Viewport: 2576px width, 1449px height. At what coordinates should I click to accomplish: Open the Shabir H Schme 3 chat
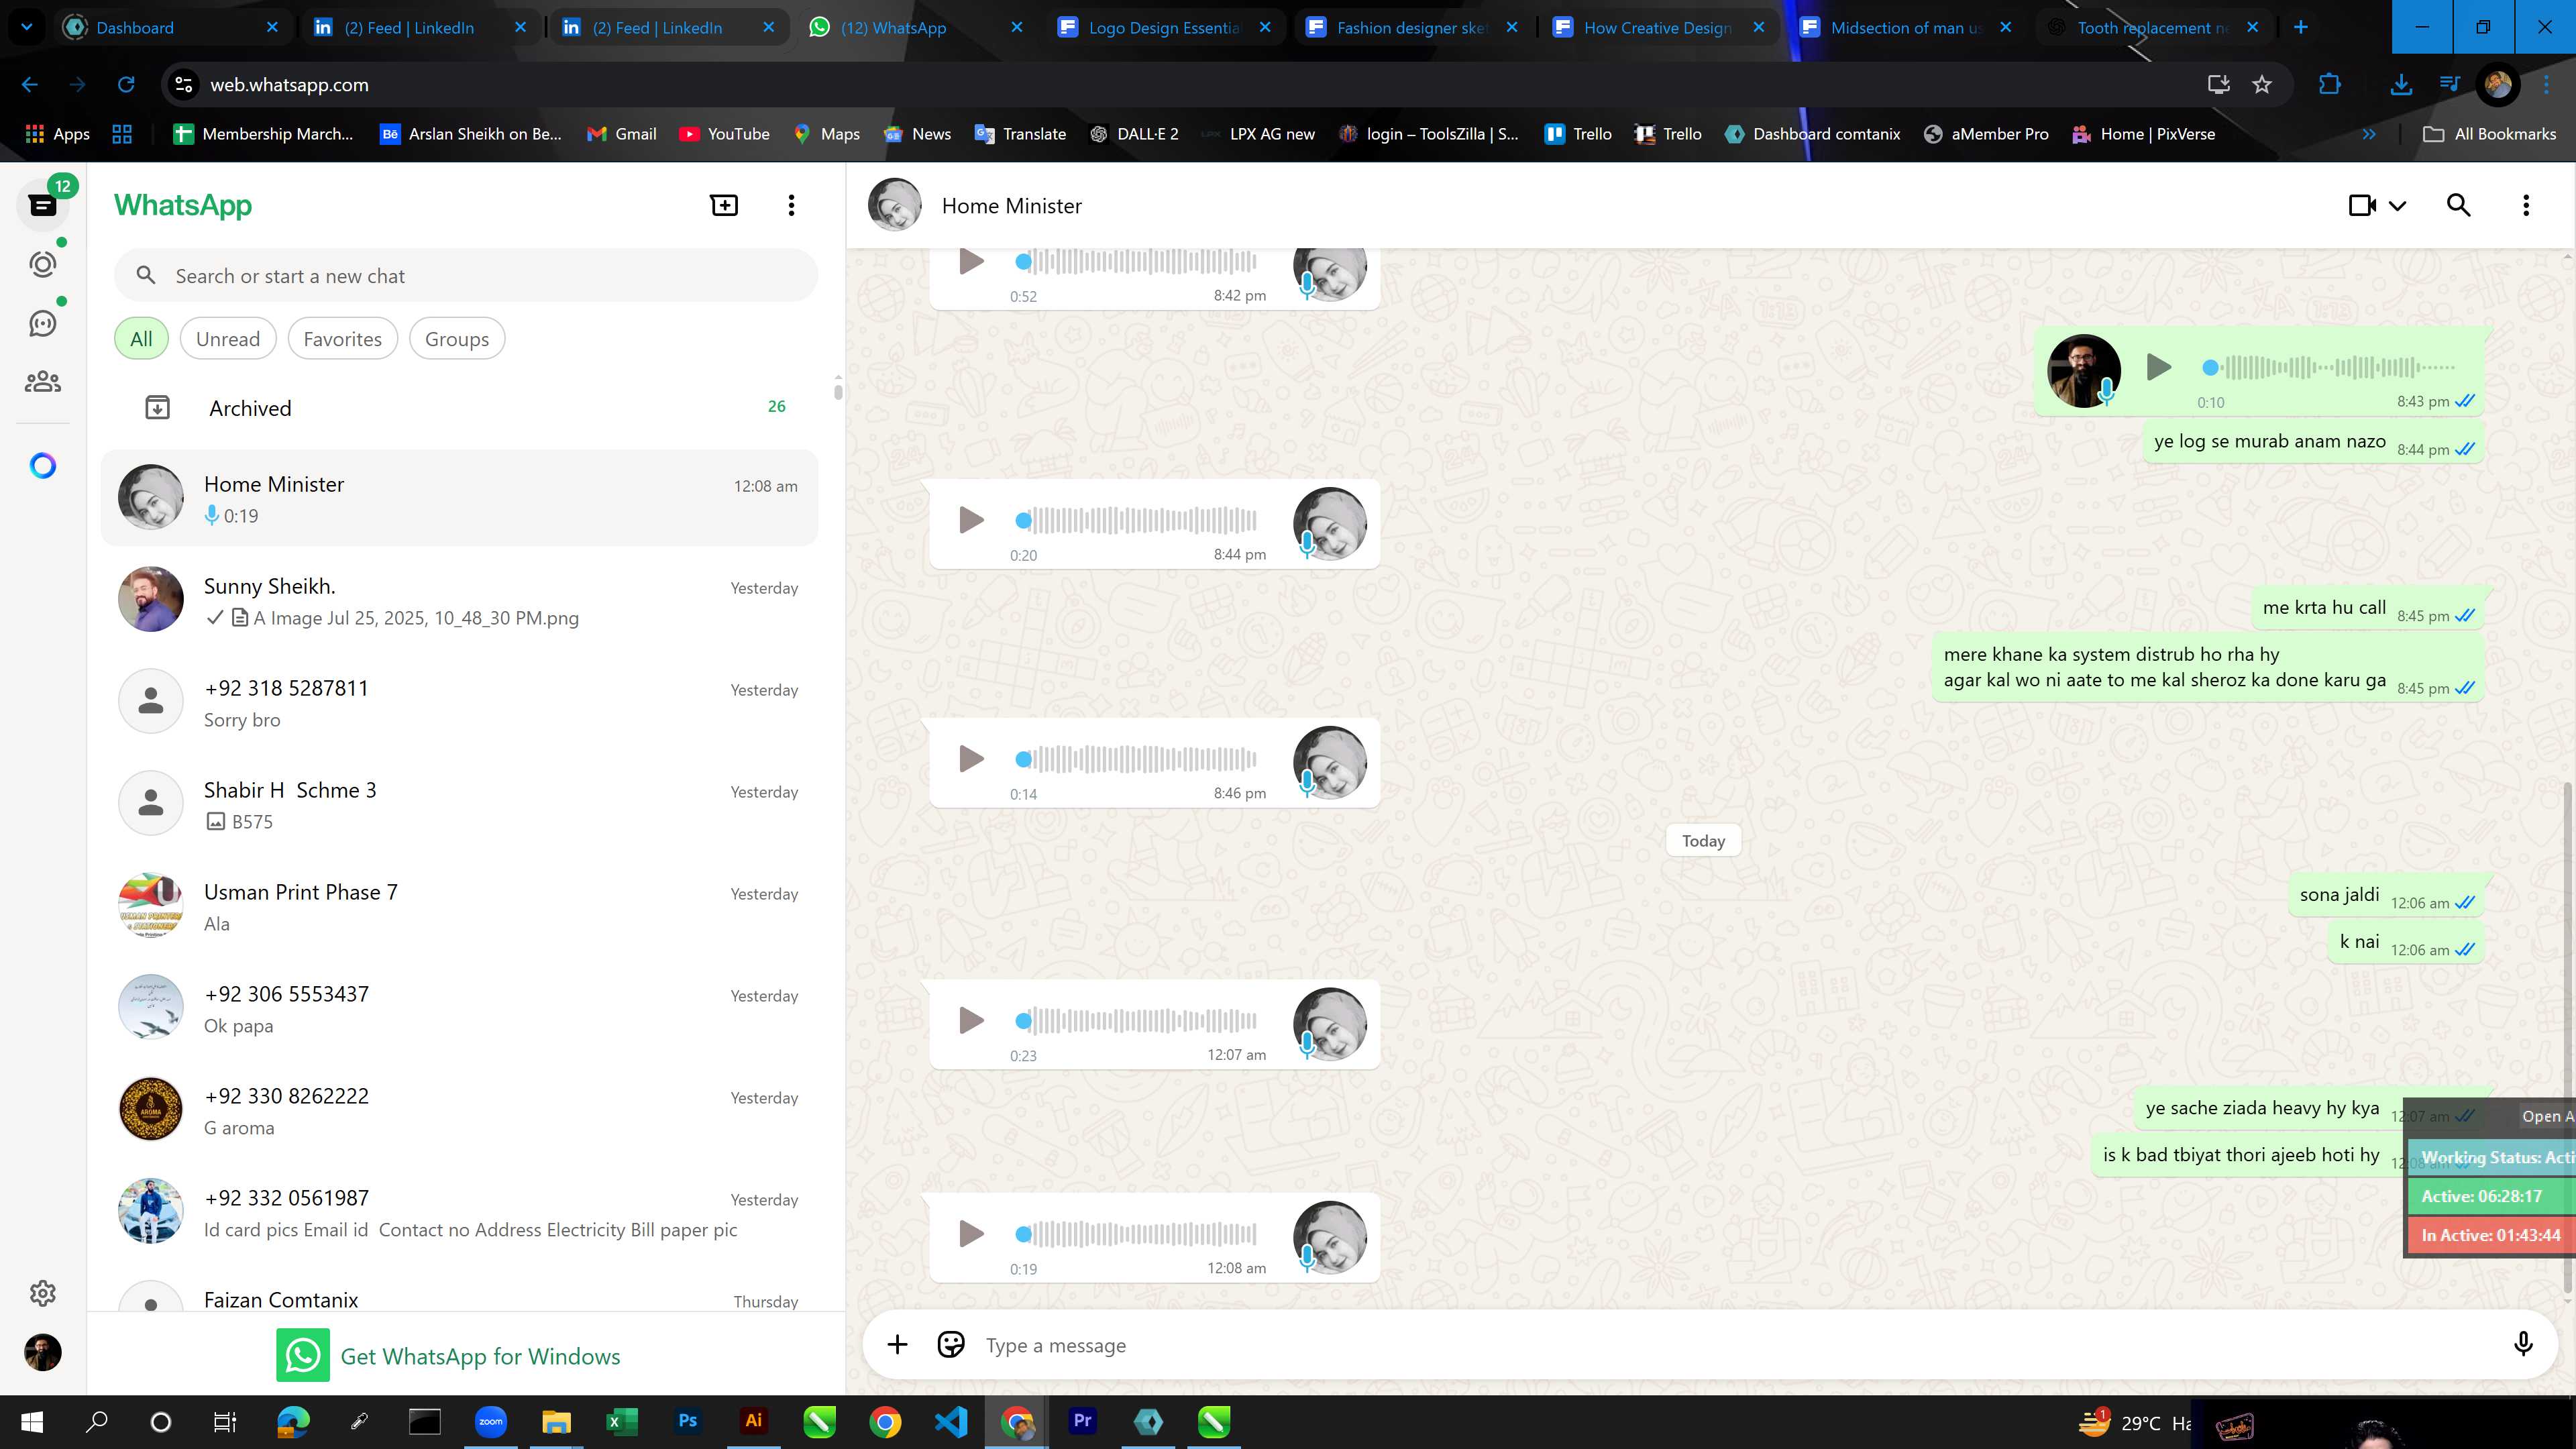[x=460, y=804]
